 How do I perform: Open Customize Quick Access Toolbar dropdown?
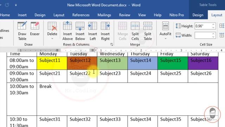(x=16, y=5)
